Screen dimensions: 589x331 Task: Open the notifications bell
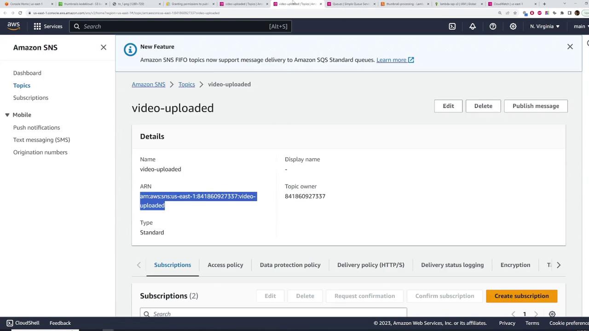[473, 26]
